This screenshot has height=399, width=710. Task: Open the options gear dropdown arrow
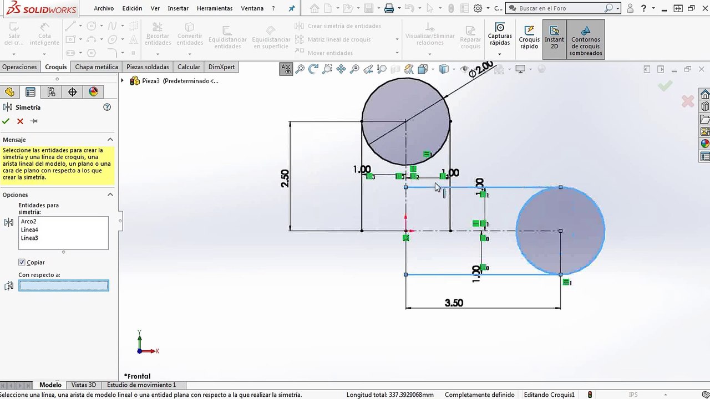[488, 9]
